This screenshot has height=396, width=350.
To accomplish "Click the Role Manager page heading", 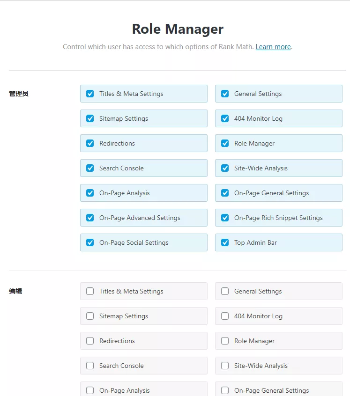I will [x=178, y=29].
